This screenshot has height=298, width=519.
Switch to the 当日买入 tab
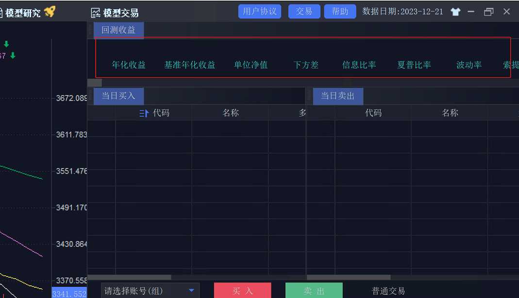tap(118, 96)
